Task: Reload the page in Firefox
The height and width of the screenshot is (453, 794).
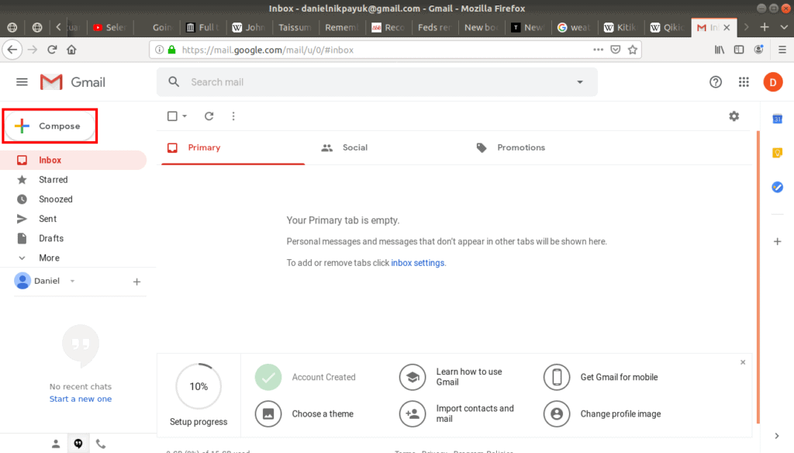Action: coord(52,50)
